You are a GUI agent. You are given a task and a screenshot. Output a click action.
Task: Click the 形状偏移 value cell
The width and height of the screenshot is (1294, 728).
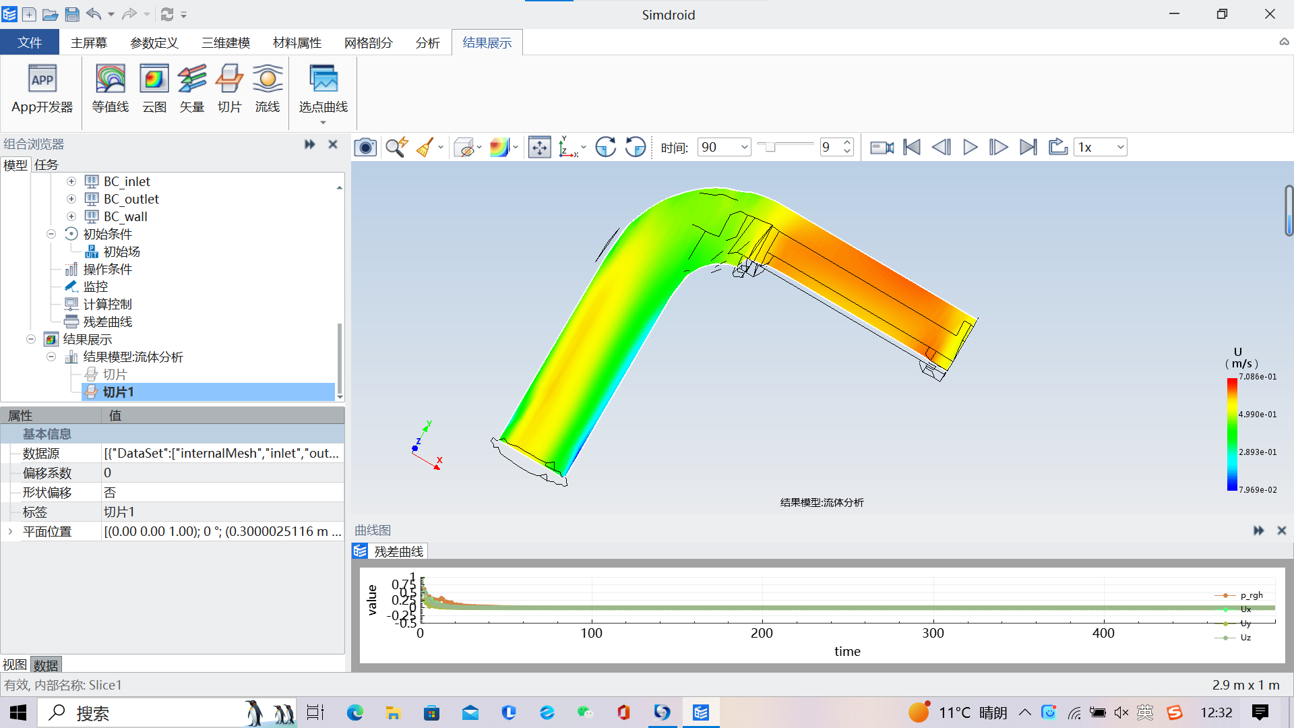pyautogui.click(x=222, y=492)
